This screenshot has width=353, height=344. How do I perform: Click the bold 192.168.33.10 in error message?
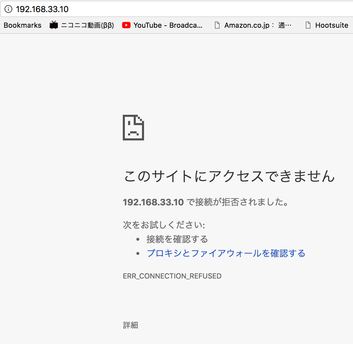153,202
